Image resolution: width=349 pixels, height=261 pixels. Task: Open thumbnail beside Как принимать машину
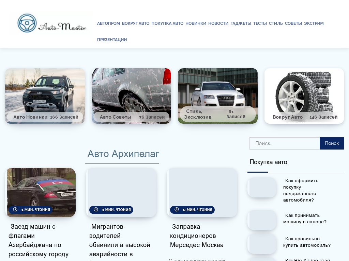coord(263,220)
